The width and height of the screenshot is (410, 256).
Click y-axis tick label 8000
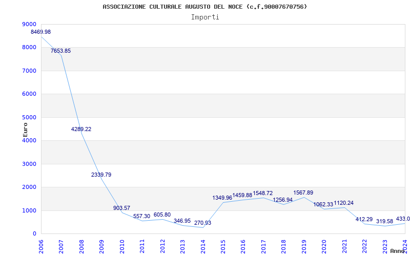click(29, 48)
